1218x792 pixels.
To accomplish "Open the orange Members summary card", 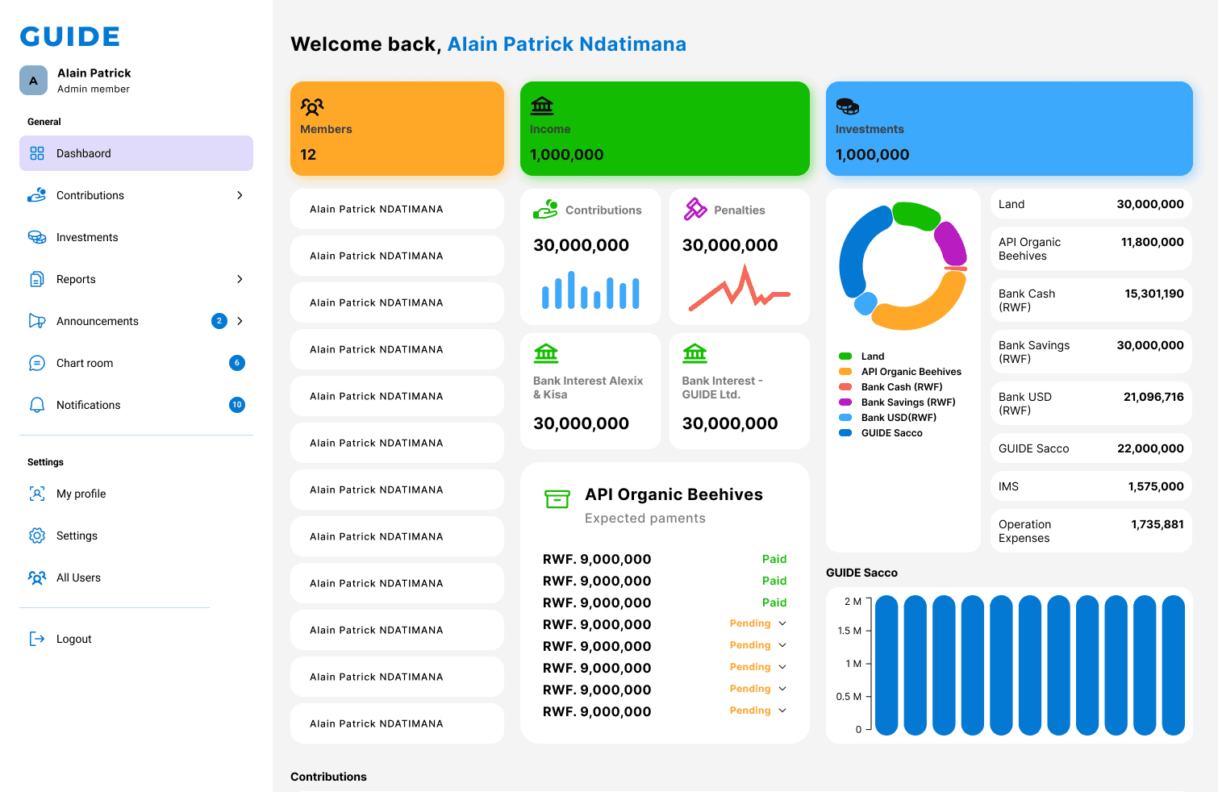I will pos(397,129).
